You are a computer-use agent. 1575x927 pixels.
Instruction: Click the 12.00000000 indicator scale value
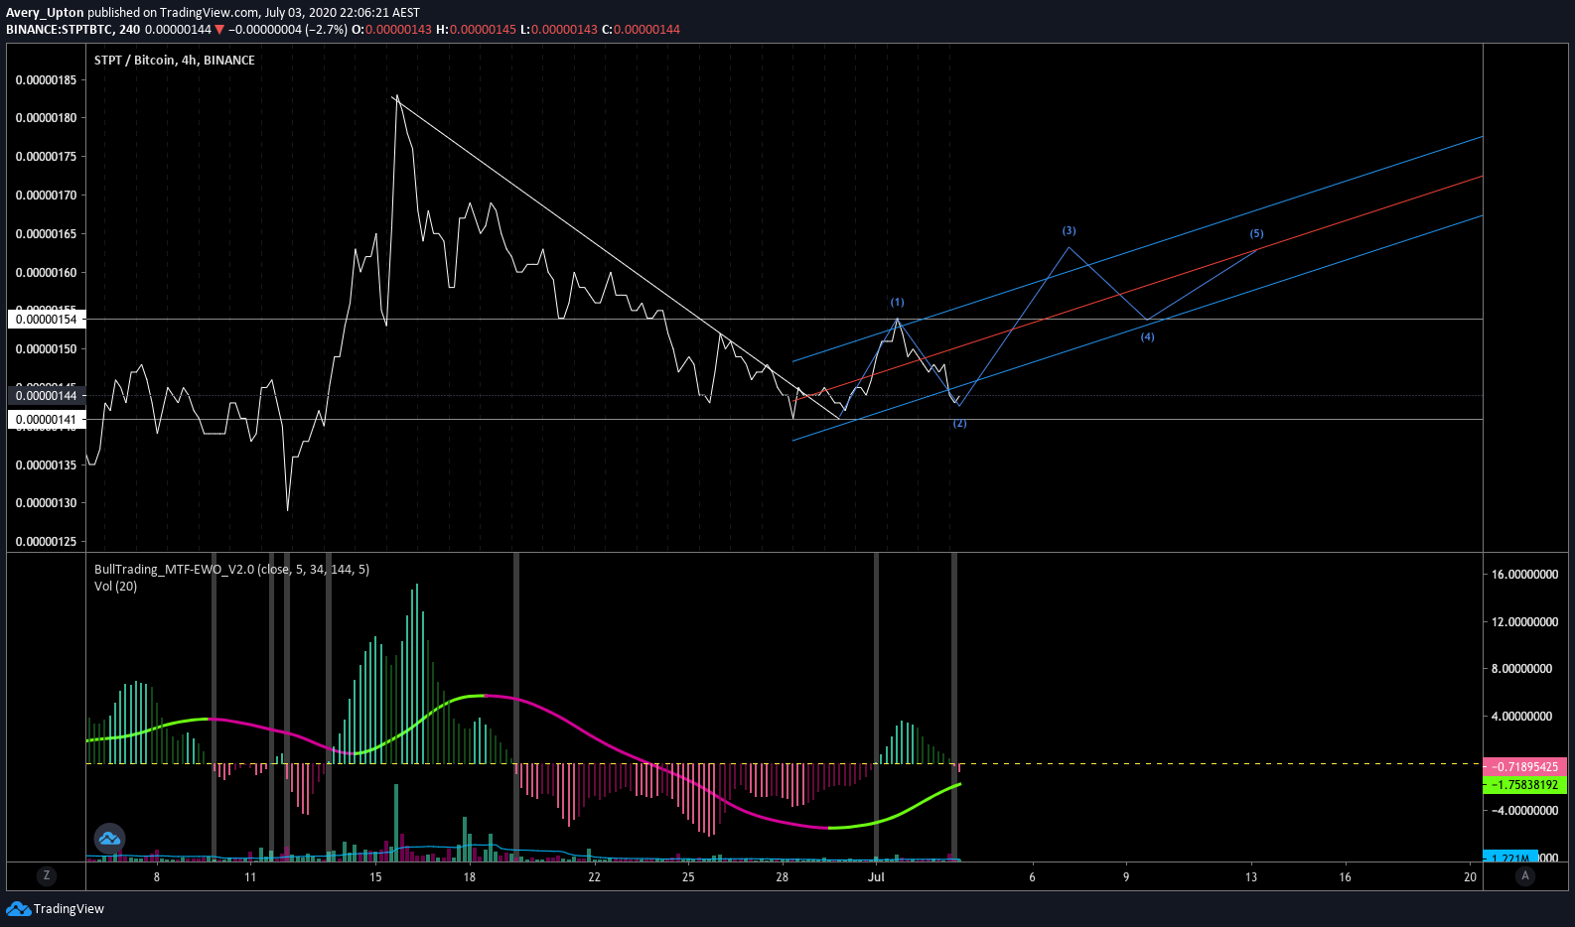pos(1524,622)
